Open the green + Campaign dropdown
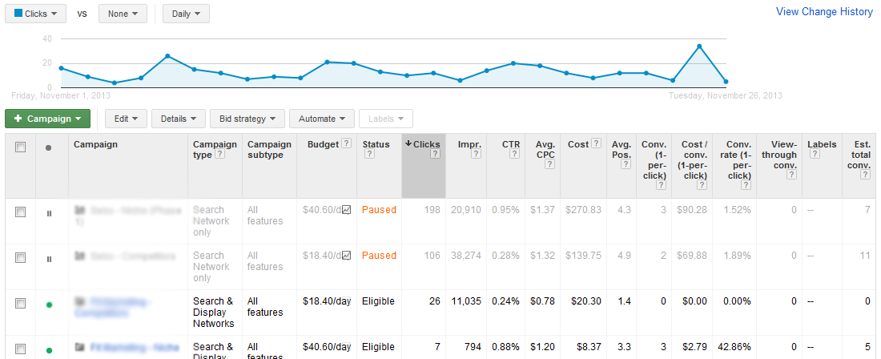The image size is (881, 359). (48, 119)
